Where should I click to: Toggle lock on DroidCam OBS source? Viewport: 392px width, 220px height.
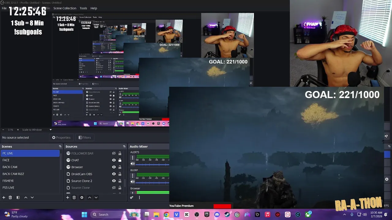pos(120,174)
